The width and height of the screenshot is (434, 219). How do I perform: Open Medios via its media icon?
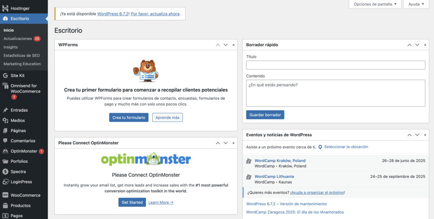click(5, 120)
